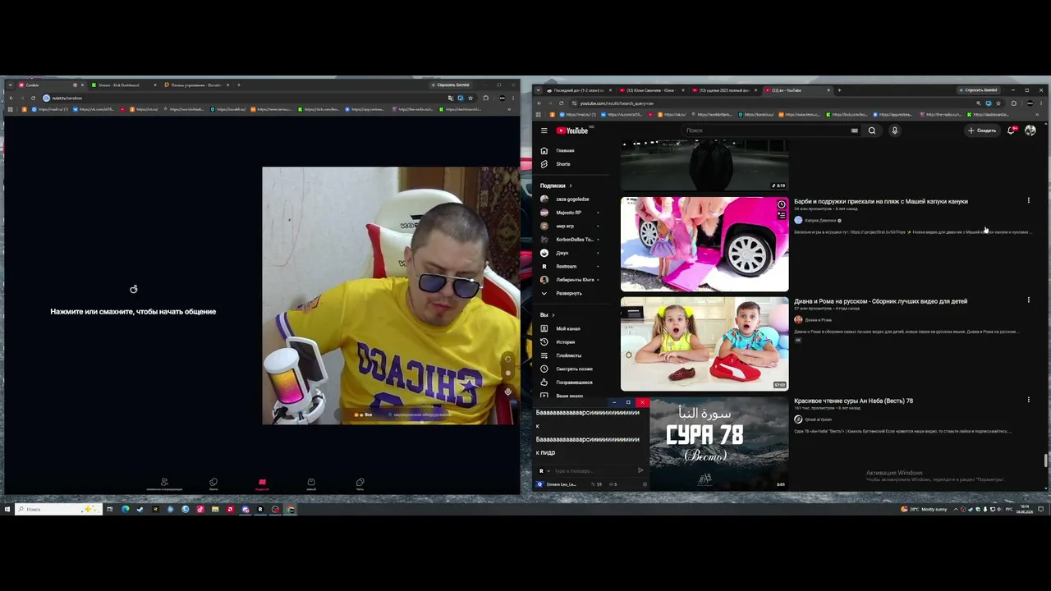Click the YouTube search magnifier button
Screen dimensions: 1051x591
click(x=872, y=131)
